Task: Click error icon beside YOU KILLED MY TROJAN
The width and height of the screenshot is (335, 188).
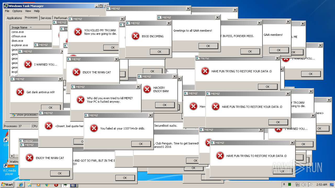Action: click(x=78, y=32)
